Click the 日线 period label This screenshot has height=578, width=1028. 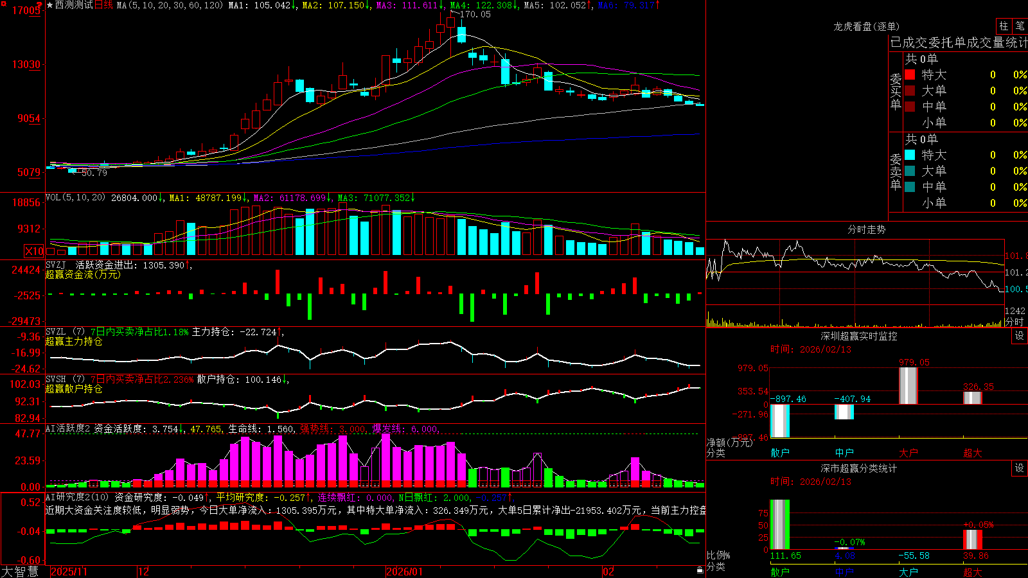(x=103, y=5)
